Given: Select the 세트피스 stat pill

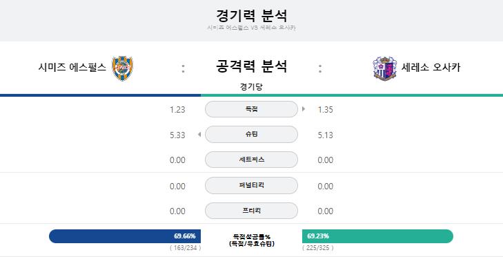Looking at the screenshot, I should [251, 160].
